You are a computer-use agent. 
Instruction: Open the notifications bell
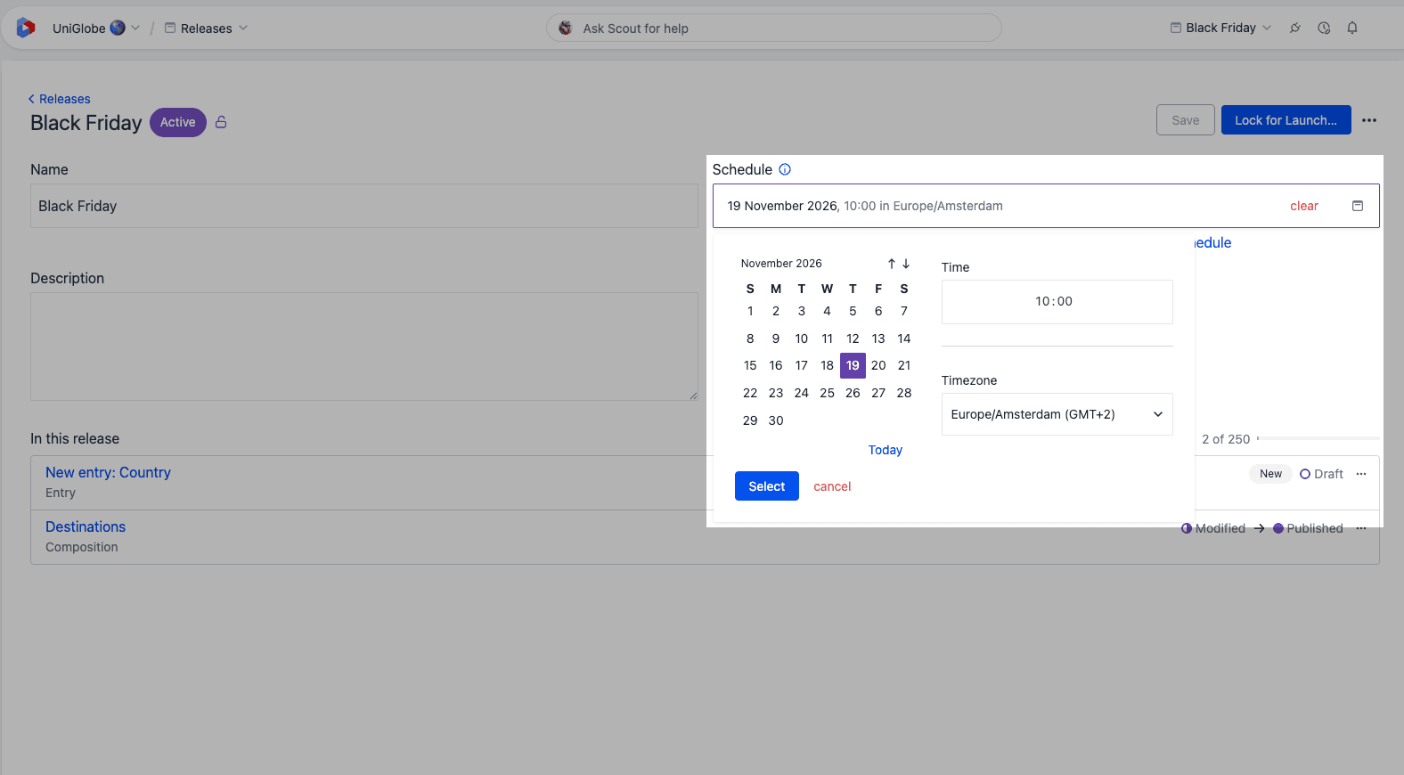1352,28
